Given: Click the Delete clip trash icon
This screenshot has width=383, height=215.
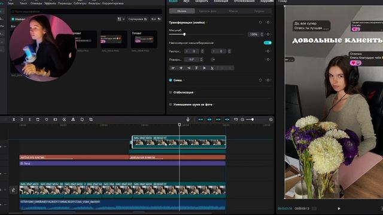Looking at the screenshot, I should (38, 119).
